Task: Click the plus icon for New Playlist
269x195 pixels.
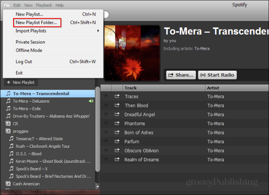Action: click(x=8, y=83)
